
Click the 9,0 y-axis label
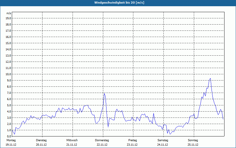click(x=9, y=80)
